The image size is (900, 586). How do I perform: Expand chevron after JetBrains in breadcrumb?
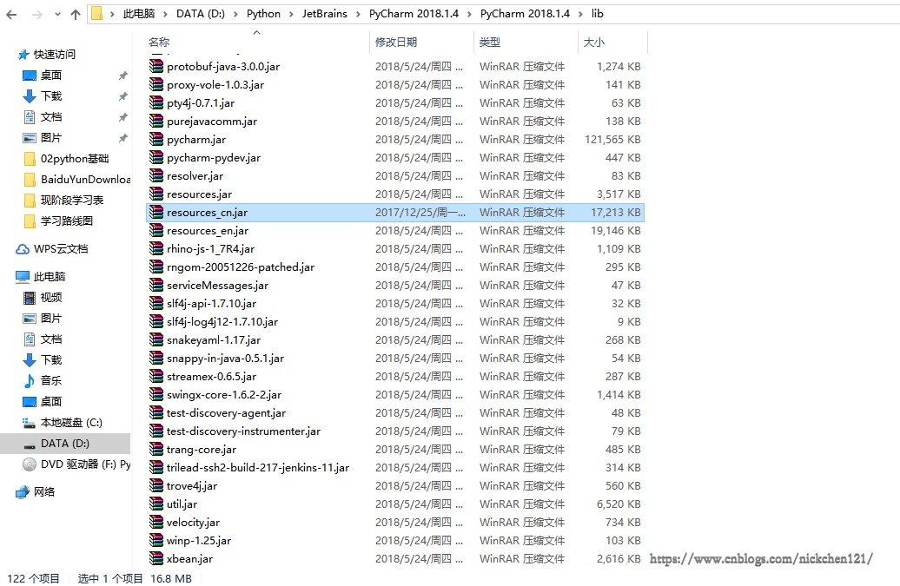[x=358, y=15]
